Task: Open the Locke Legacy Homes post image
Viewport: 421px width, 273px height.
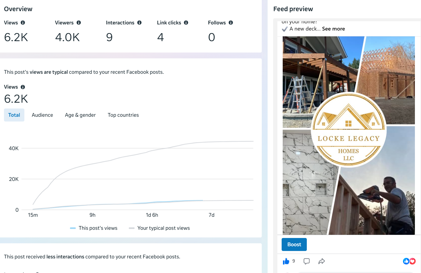Action: click(349, 135)
